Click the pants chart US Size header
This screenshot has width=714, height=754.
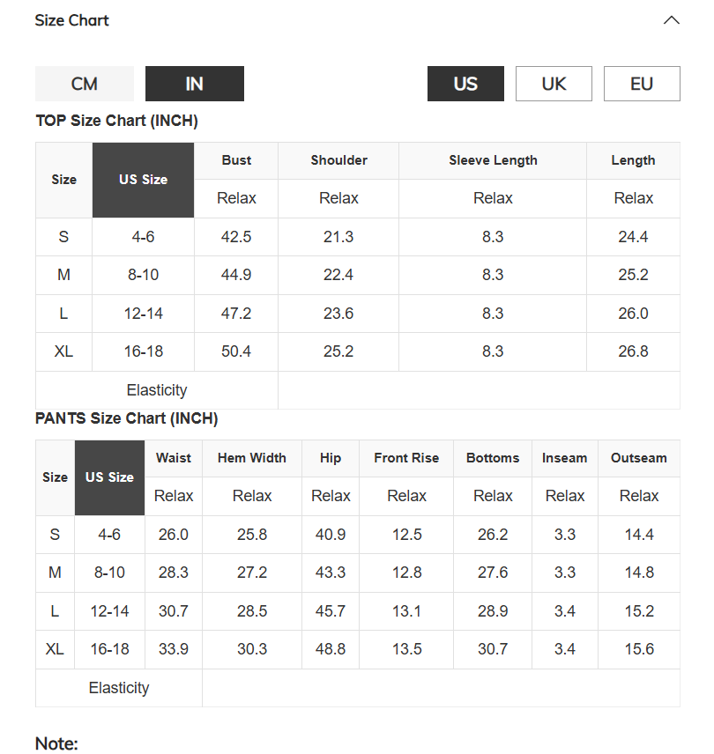pos(109,477)
